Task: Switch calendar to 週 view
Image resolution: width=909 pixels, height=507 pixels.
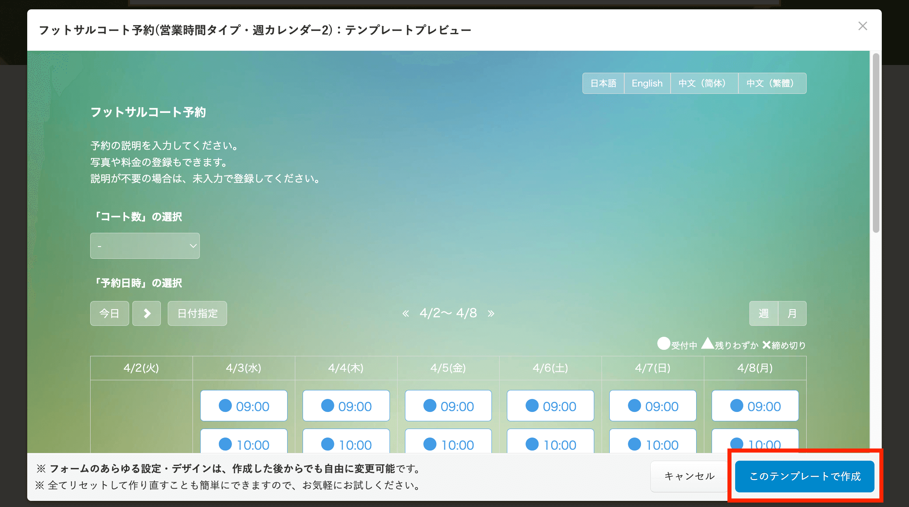Action: [764, 313]
